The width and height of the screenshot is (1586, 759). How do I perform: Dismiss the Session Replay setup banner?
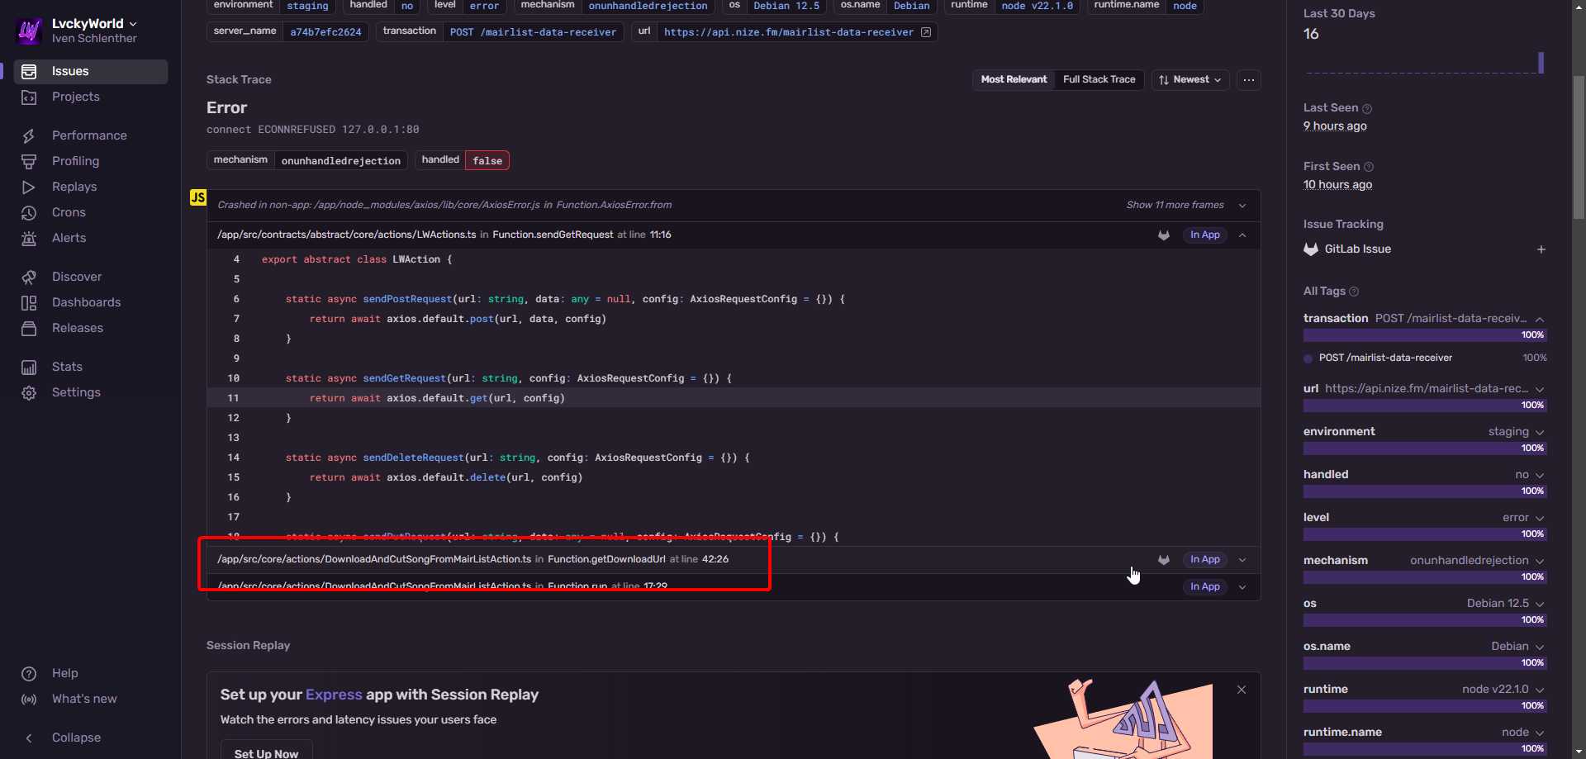click(x=1241, y=690)
